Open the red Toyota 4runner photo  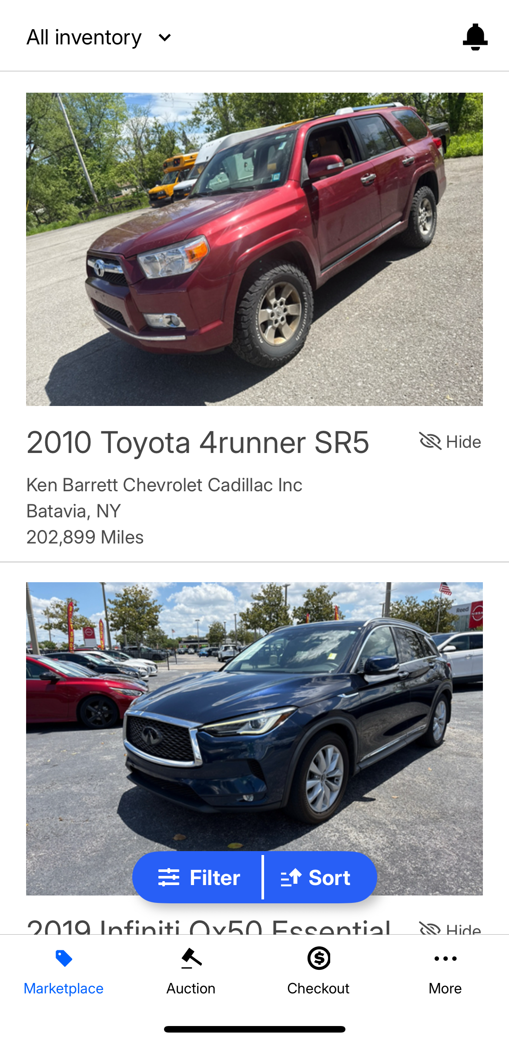click(x=254, y=249)
